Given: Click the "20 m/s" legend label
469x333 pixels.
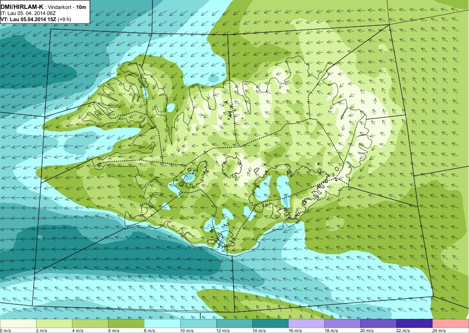Looking at the screenshot, I should 367,331.
